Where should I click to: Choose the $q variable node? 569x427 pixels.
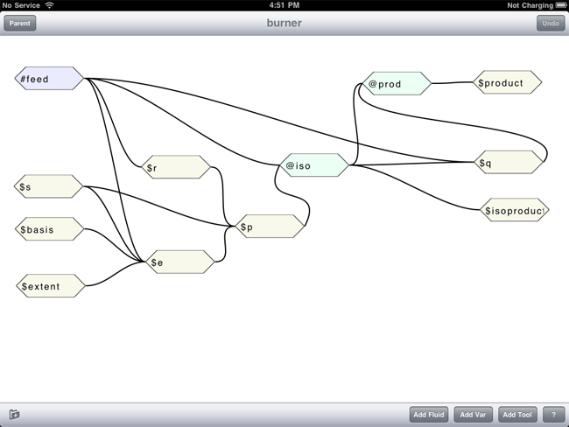tap(509, 162)
